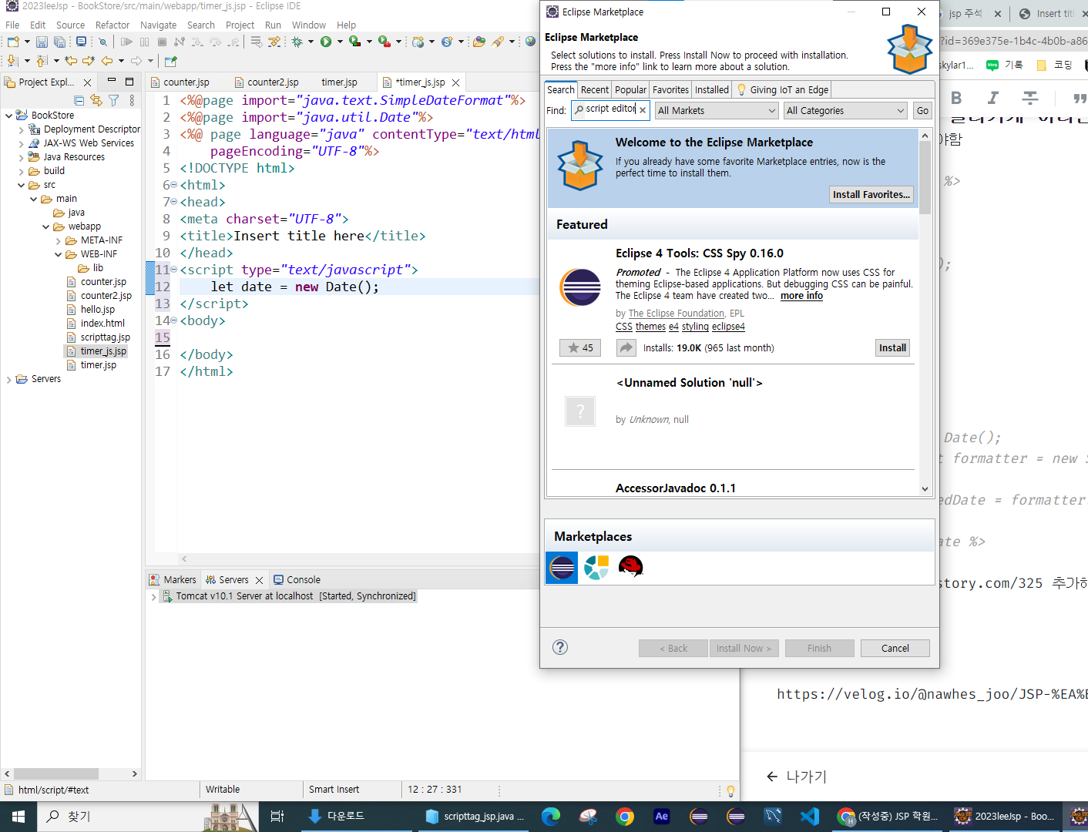Image resolution: width=1088 pixels, height=832 pixels.
Task: Expand the Tomcat v10.1 Server entry
Action: 153,596
